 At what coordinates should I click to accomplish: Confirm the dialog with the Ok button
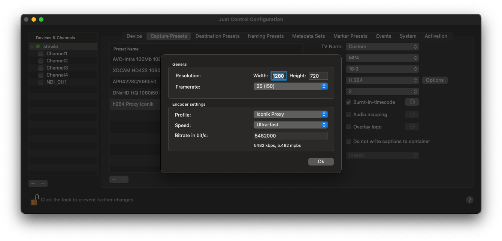pyautogui.click(x=321, y=161)
